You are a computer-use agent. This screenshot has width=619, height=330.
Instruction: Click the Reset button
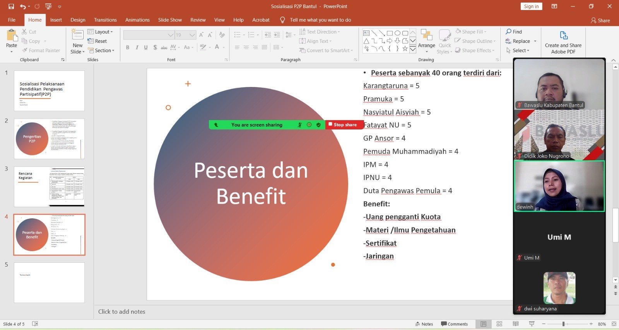coord(97,41)
